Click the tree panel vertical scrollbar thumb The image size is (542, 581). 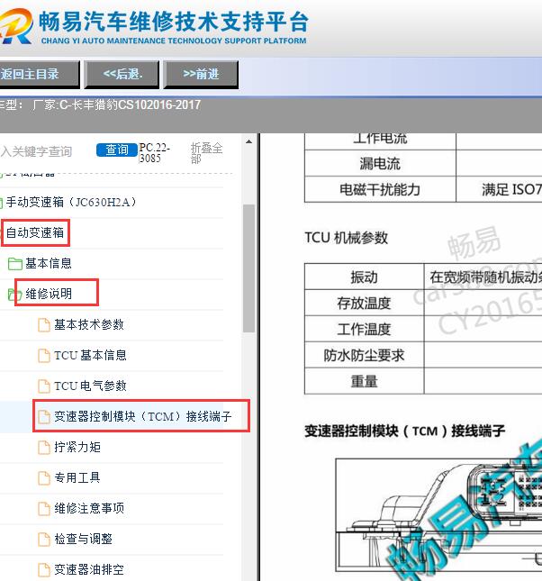[x=249, y=268]
